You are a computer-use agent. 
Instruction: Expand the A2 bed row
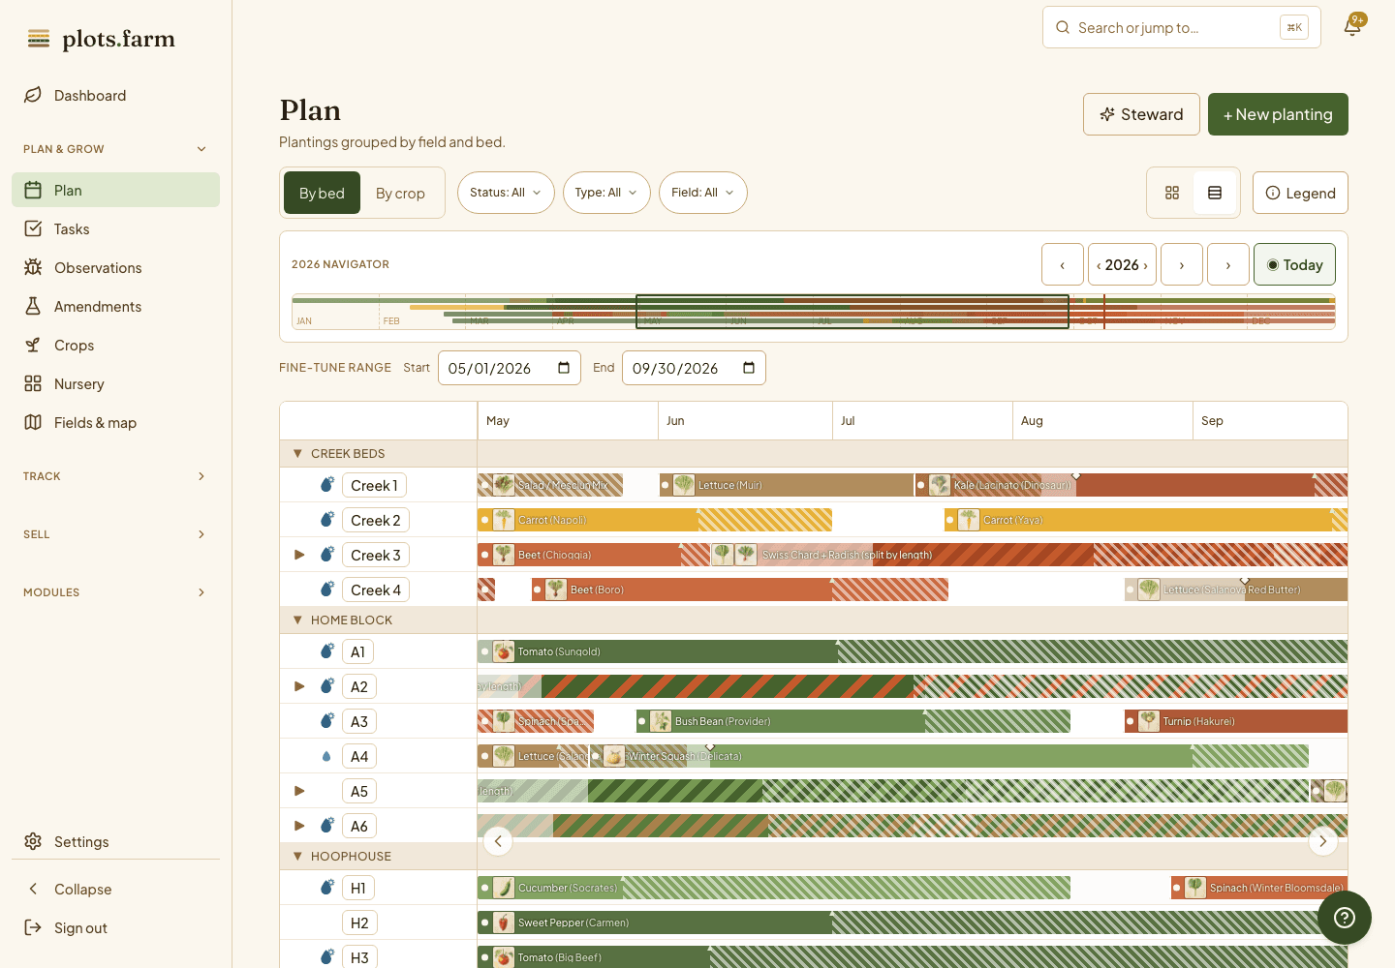coord(299,686)
